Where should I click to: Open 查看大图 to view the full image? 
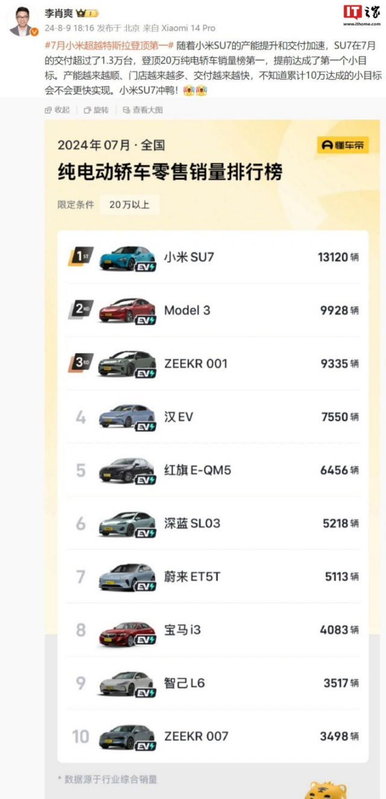pyautogui.click(x=142, y=110)
